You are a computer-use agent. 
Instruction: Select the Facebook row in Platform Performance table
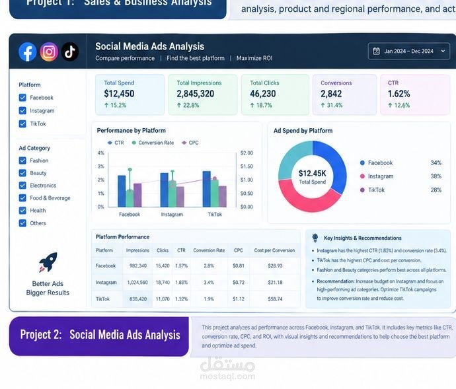(196, 265)
